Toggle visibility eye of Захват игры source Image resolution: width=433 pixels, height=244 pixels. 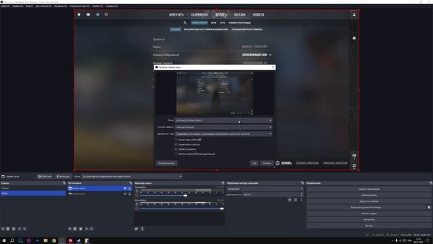125,194
